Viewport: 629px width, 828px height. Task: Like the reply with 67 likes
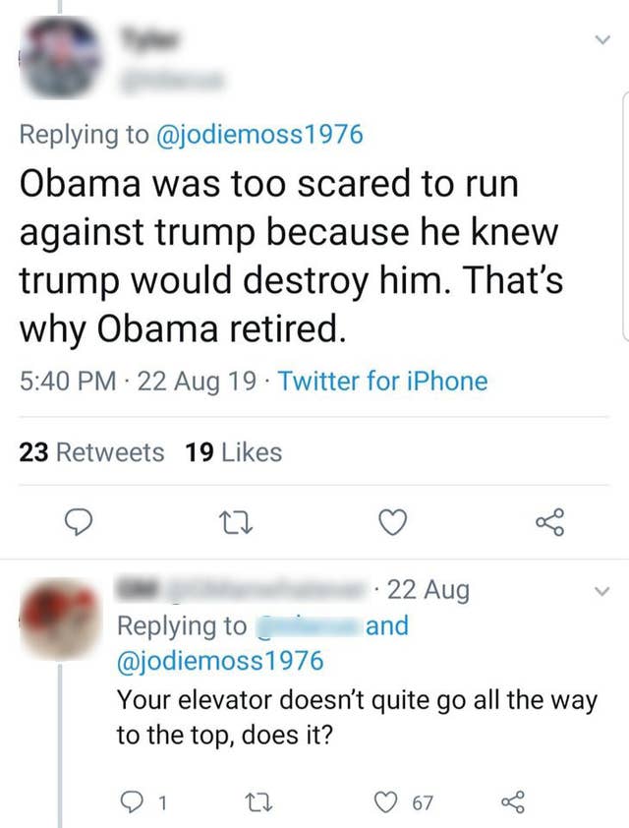pyautogui.click(x=396, y=802)
